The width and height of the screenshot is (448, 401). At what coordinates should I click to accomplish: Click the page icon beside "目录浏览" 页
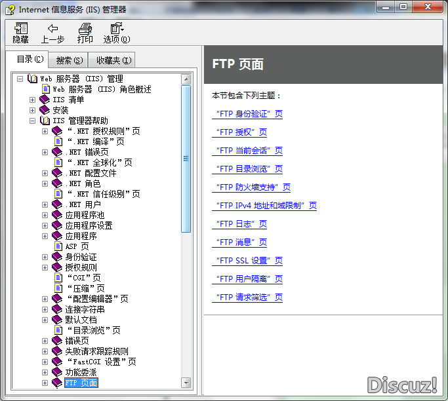click(58, 330)
